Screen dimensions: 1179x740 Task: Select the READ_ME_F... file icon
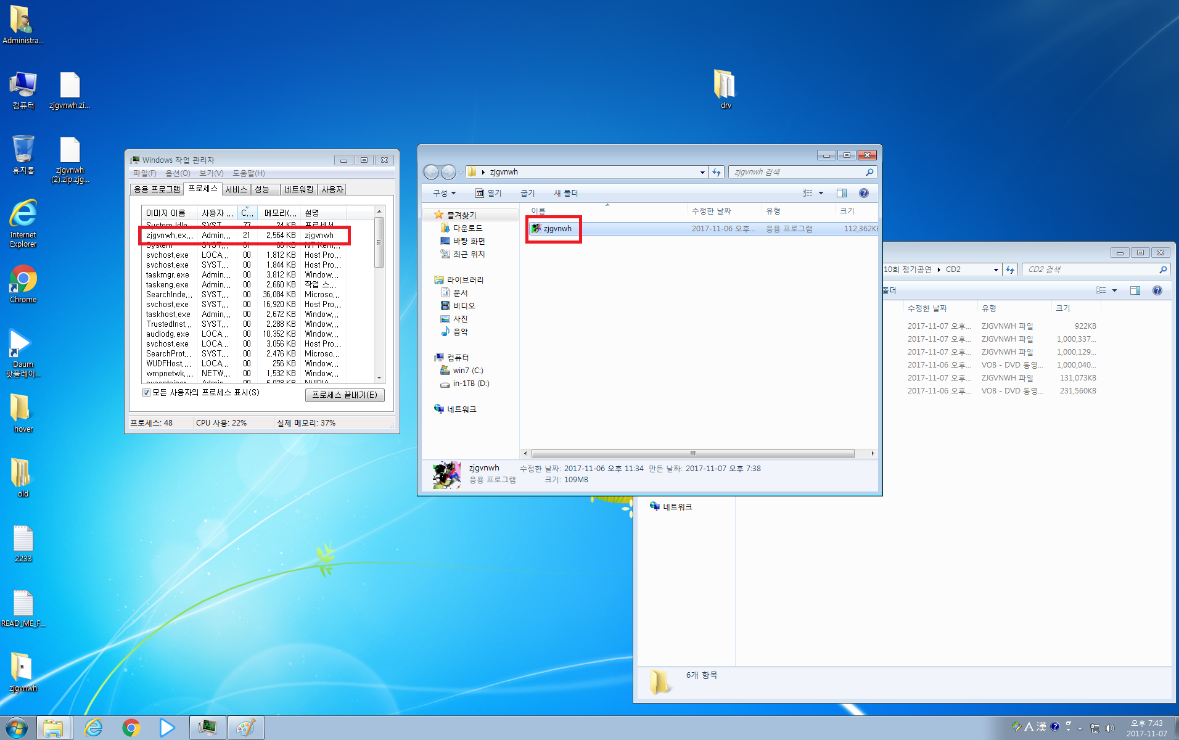tap(23, 608)
